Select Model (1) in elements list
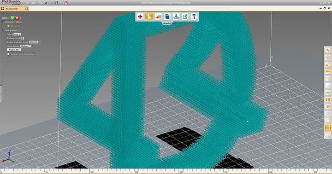 (15, 26)
